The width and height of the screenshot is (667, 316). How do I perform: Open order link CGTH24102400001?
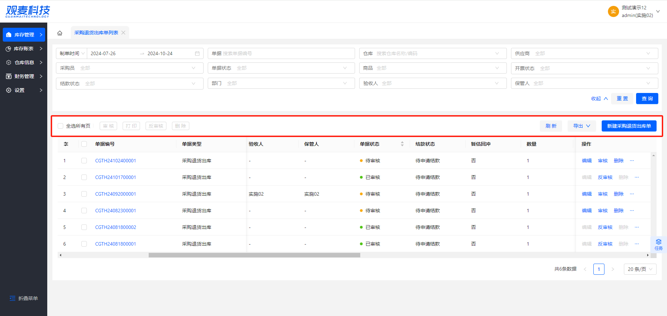coord(116,161)
